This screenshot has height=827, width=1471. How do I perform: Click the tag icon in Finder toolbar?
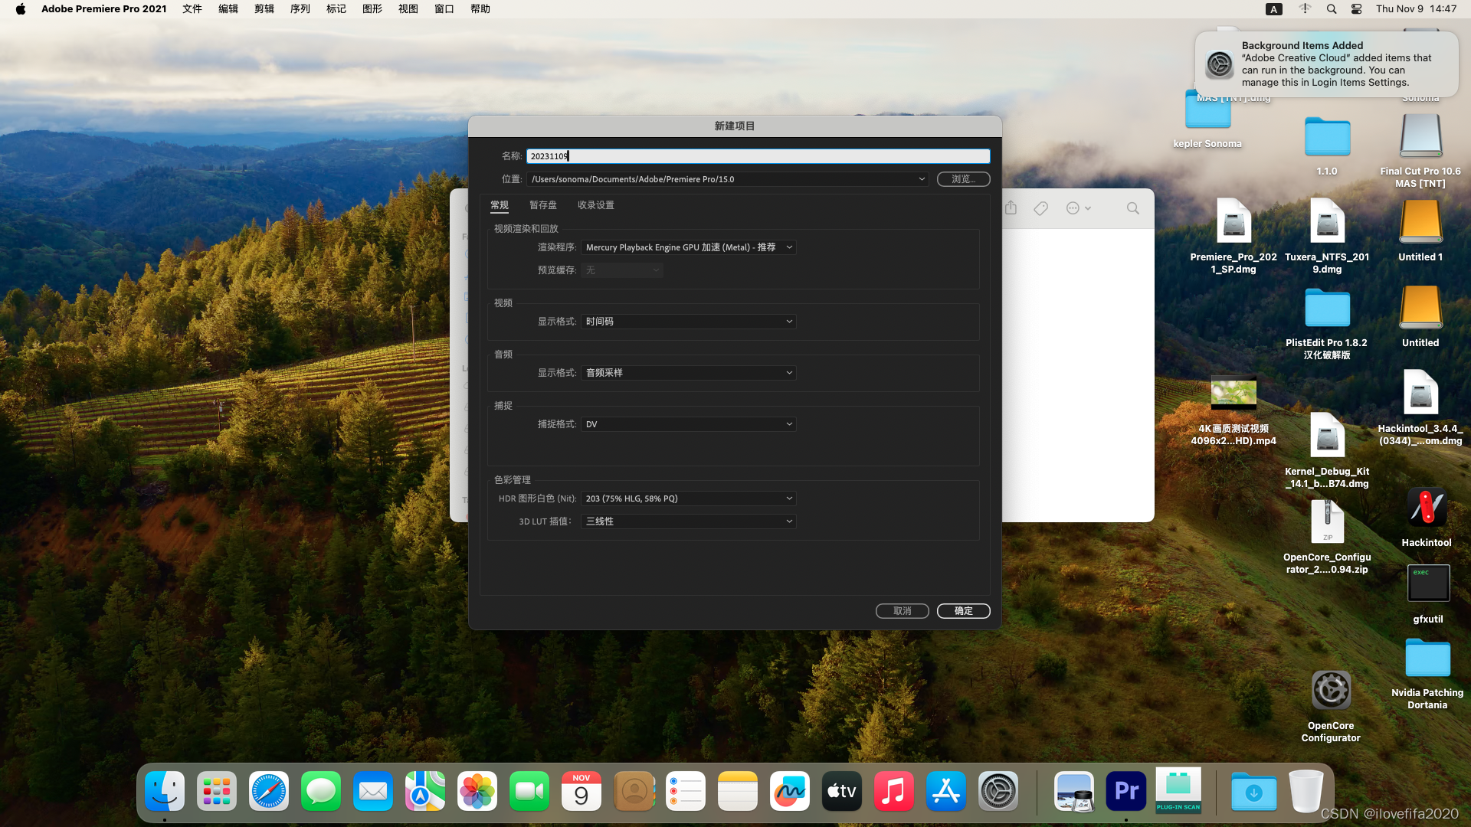pos(1040,208)
